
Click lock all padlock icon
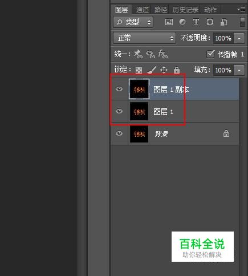point(177,70)
